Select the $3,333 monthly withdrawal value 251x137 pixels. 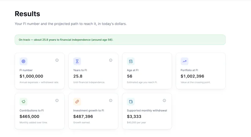pyautogui.click(x=134, y=117)
